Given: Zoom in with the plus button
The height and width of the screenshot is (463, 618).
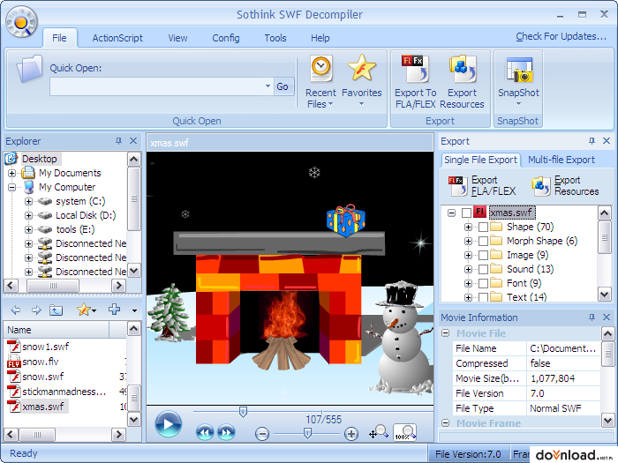Looking at the screenshot, I should 351,434.
